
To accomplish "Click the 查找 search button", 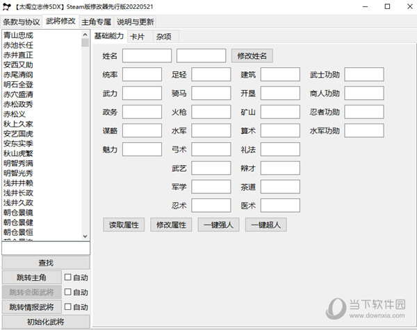I will point(46,263).
